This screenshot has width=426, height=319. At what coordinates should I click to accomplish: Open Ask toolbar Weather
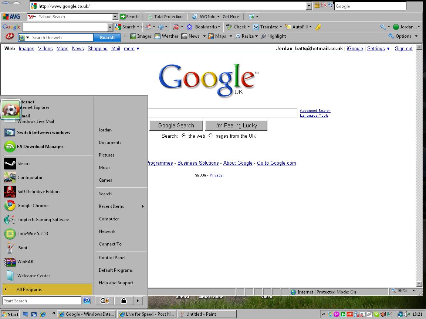click(x=166, y=36)
